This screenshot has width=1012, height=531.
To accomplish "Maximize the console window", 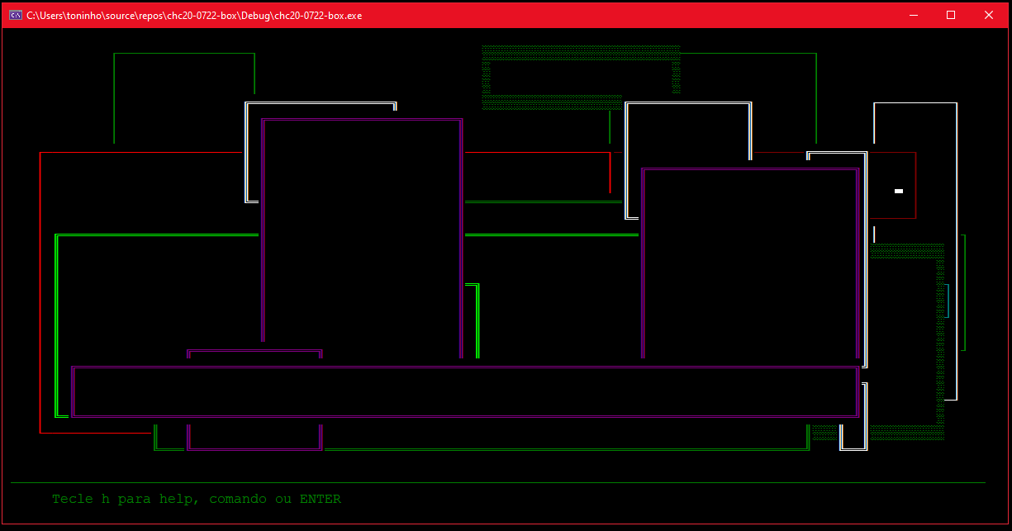I will click(x=951, y=15).
